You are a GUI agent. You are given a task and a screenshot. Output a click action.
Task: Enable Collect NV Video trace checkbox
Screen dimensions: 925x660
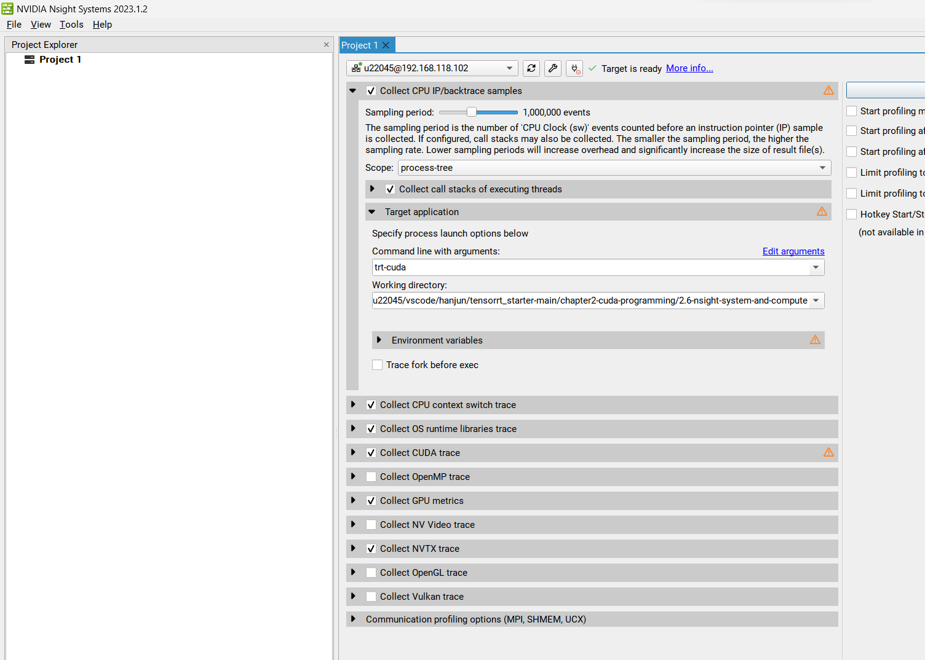pos(371,525)
